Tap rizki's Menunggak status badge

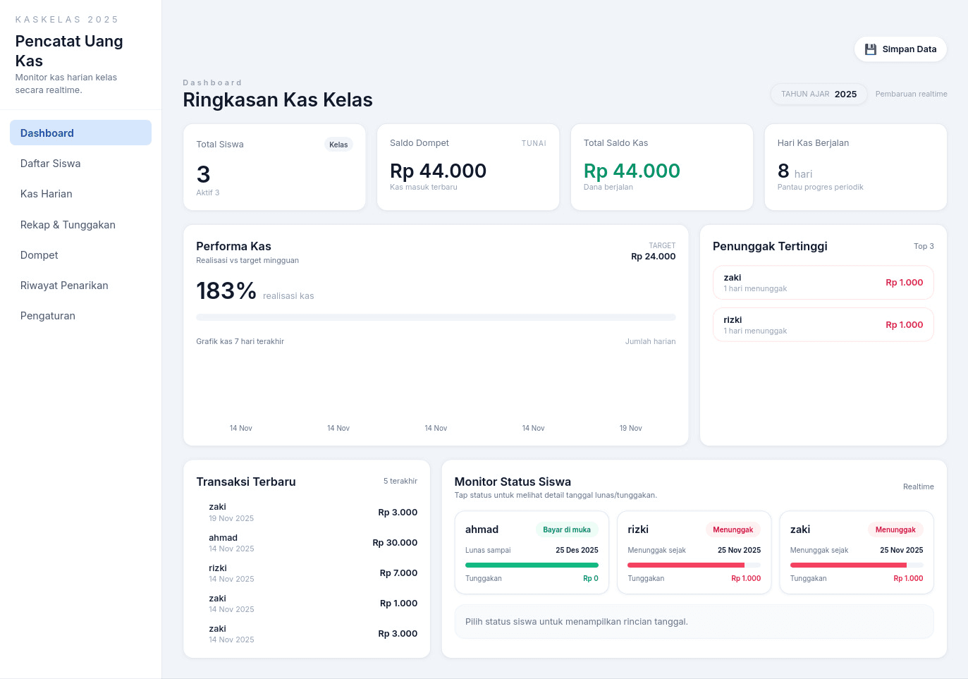tap(733, 530)
